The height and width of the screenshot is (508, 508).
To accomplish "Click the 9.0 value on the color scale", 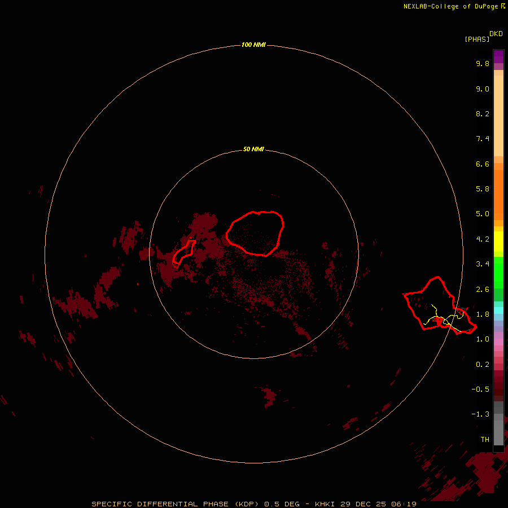I will pyautogui.click(x=483, y=89).
